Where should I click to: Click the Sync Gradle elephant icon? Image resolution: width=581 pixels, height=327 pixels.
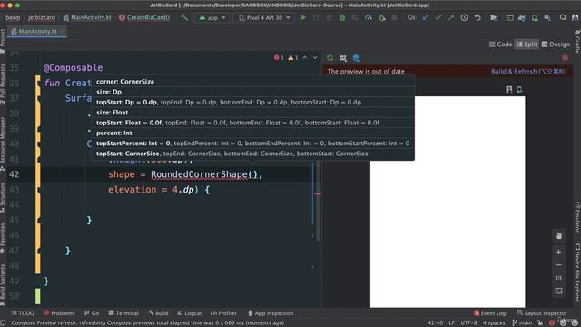tap(522, 17)
